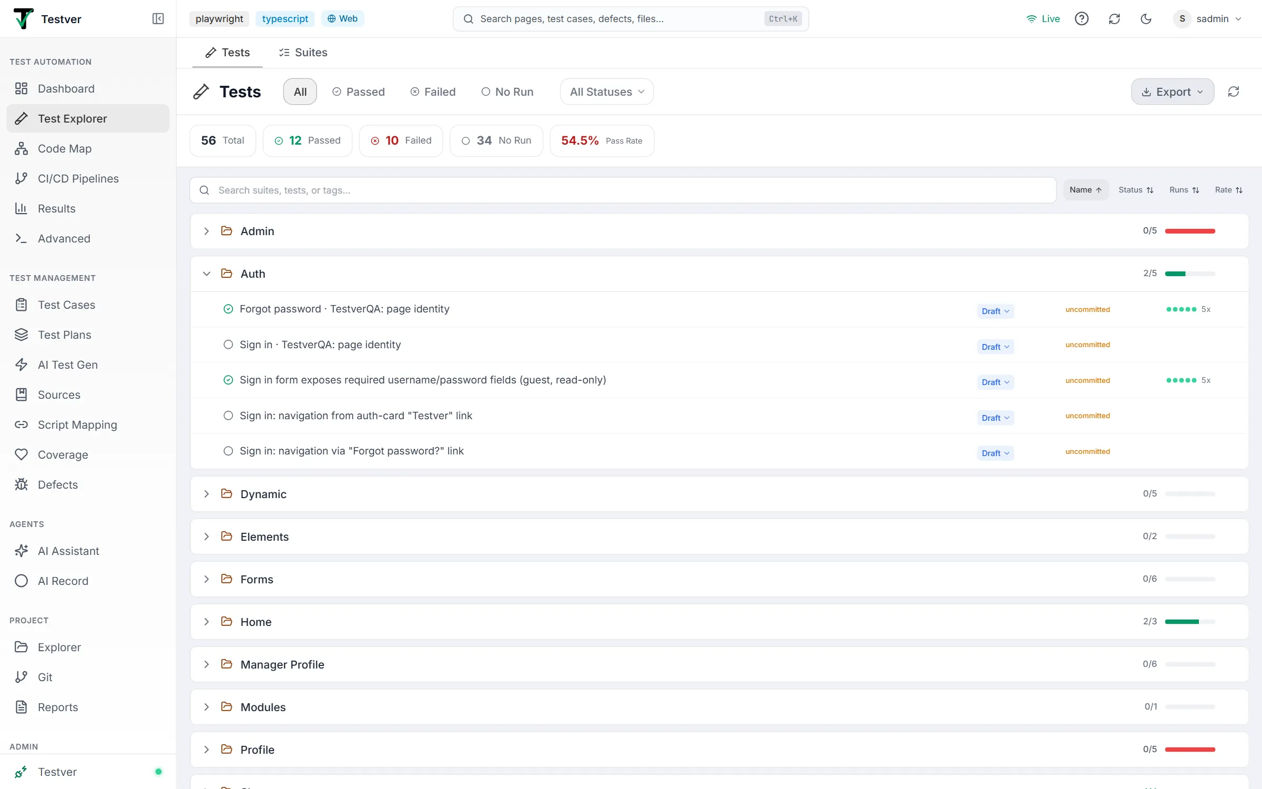Click the Live connection indicator
1262x789 pixels.
[x=1043, y=19]
